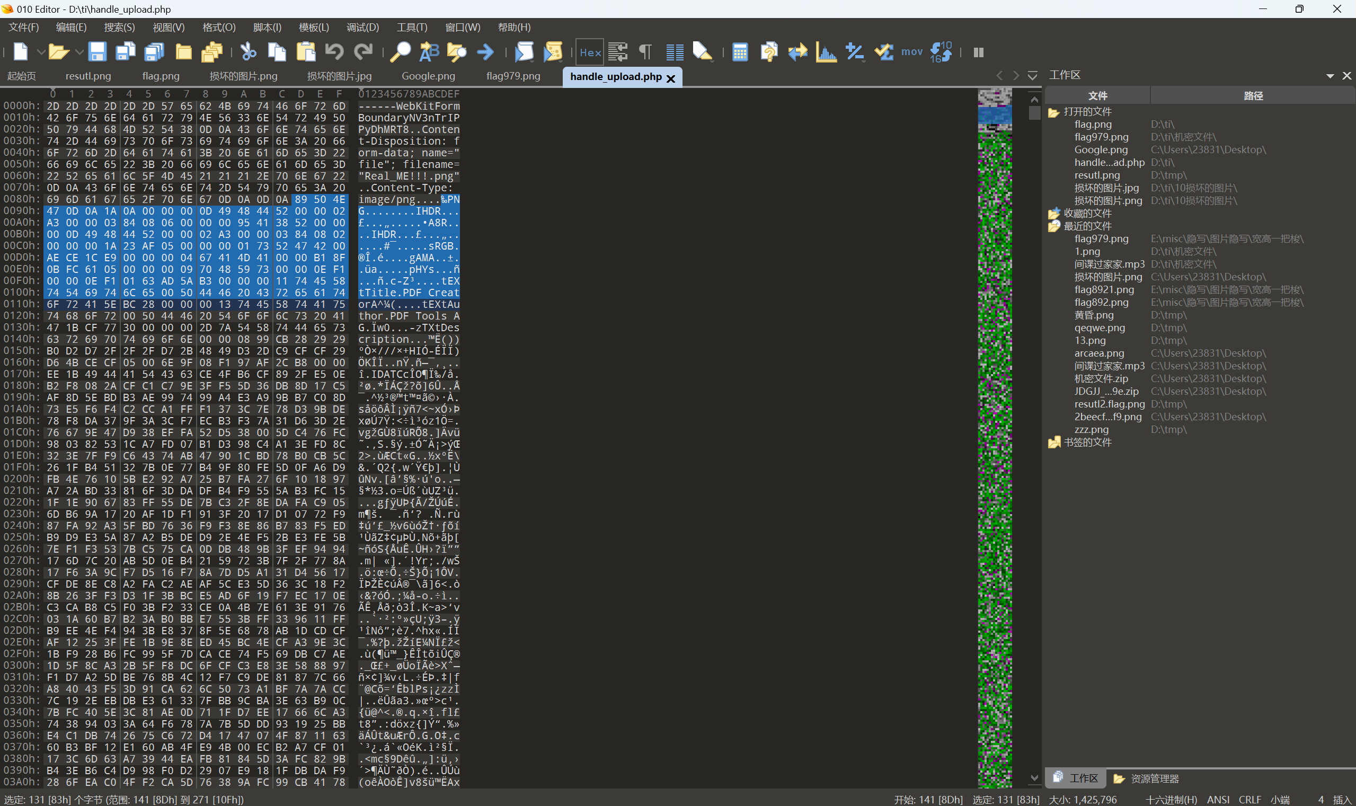Click the Find in Files icon
This screenshot has height=806, width=1356.
(457, 52)
